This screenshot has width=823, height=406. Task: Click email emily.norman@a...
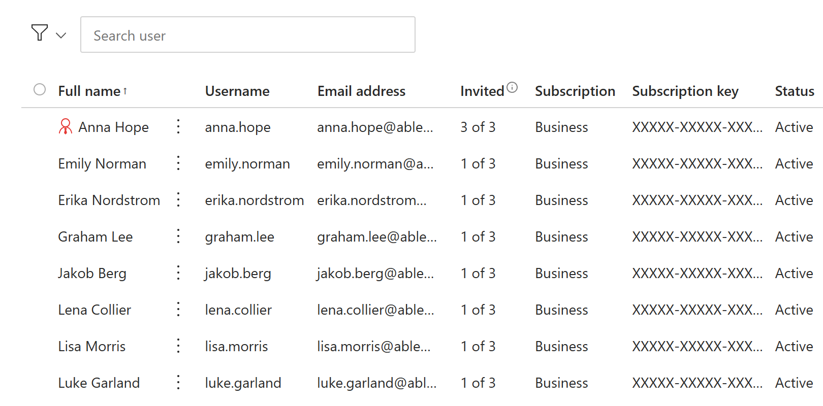click(375, 164)
